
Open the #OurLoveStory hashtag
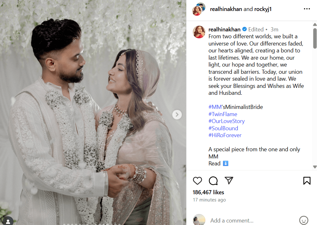pos(226,121)
